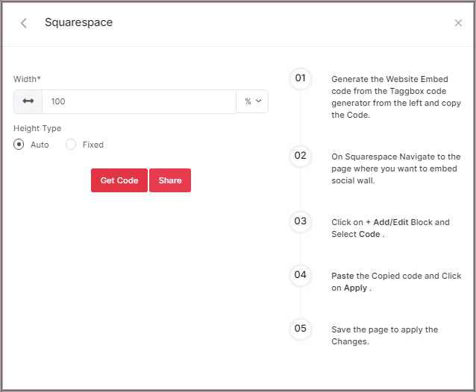The image size is (476, 392).
Task: Go back using the left chevron arrow
Action: (x=24, y=23)
